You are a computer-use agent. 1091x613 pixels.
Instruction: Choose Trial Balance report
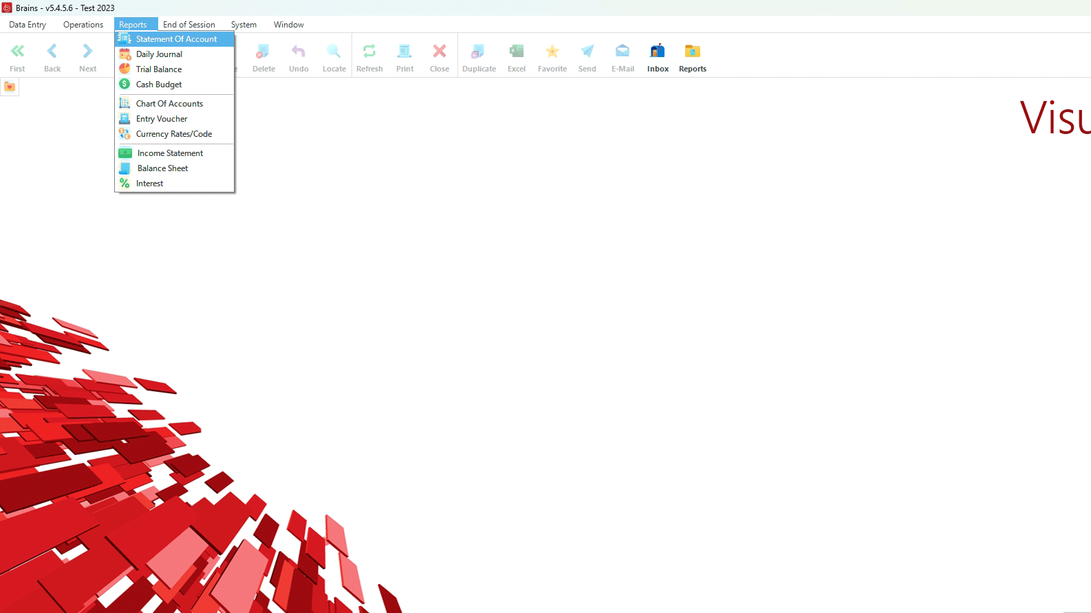point(175,69)
